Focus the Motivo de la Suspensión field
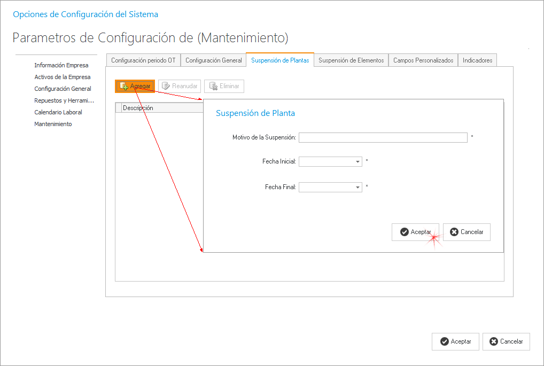The image size is (544, 366). (383, 138)
